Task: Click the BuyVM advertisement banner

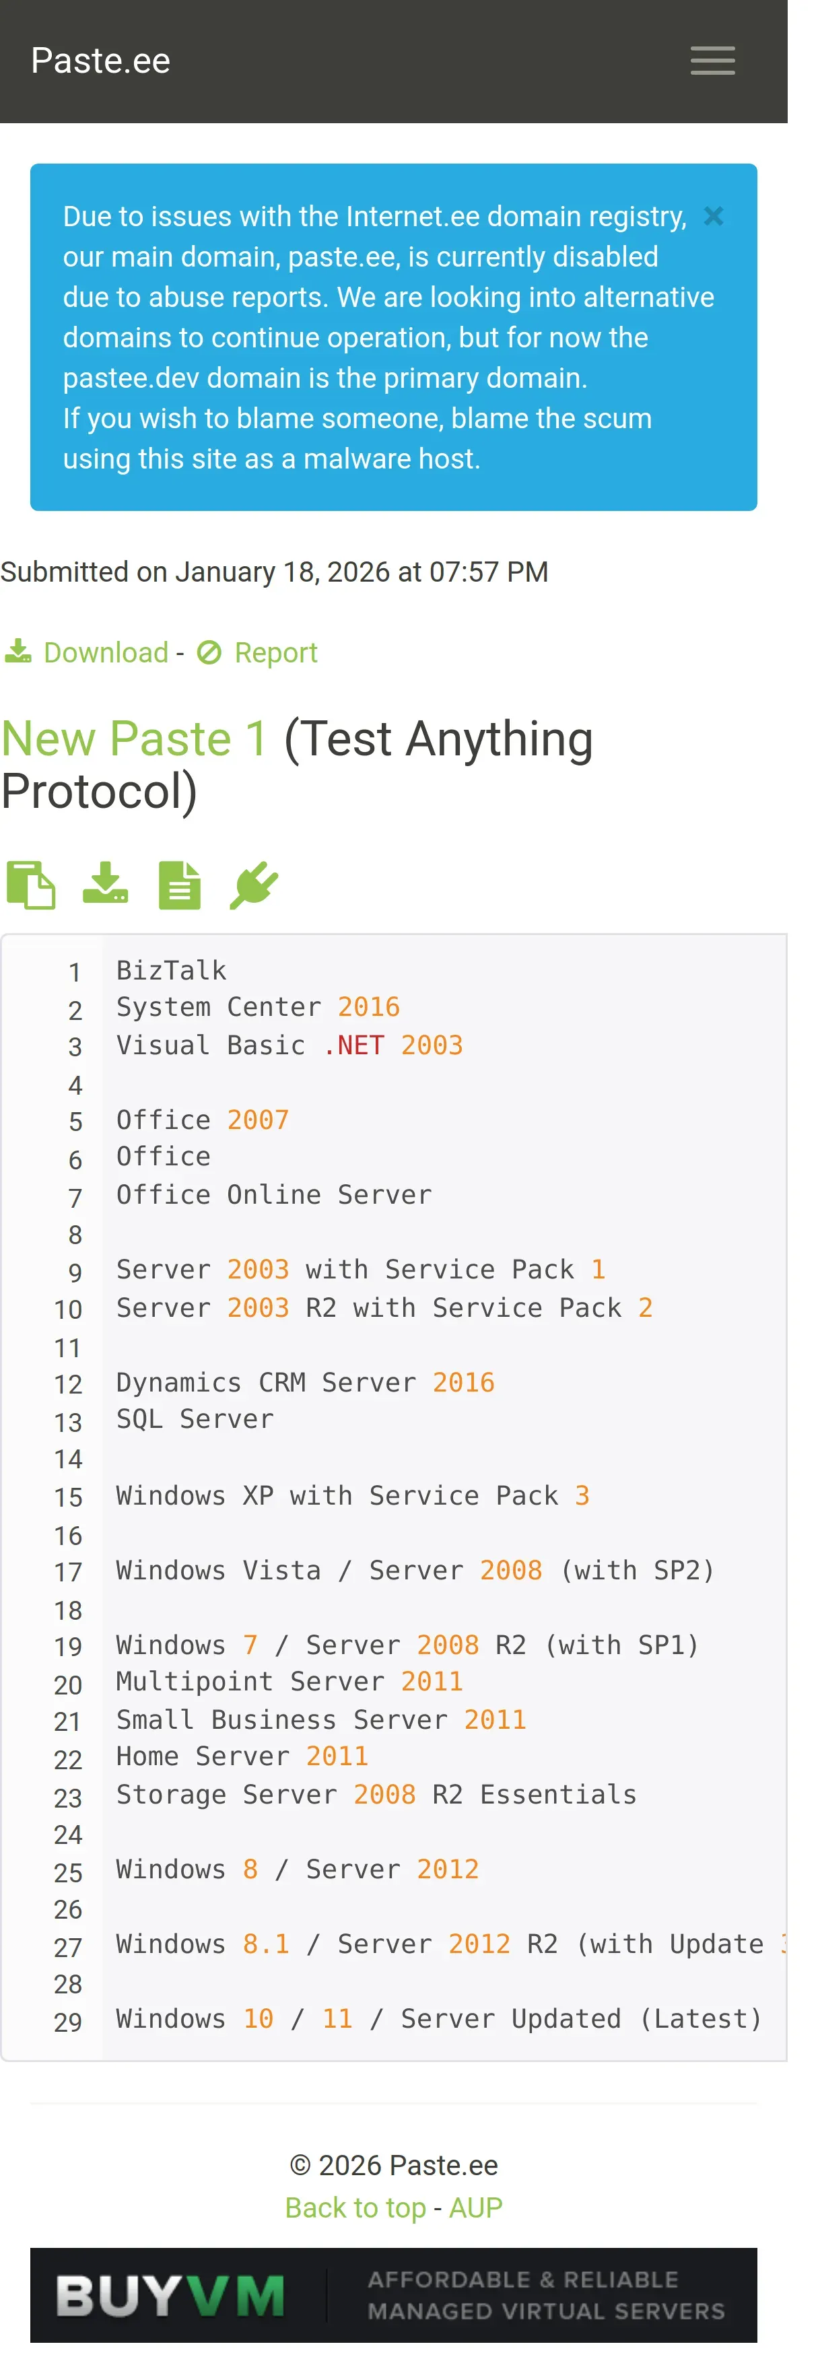Action: pos(393,2294)
